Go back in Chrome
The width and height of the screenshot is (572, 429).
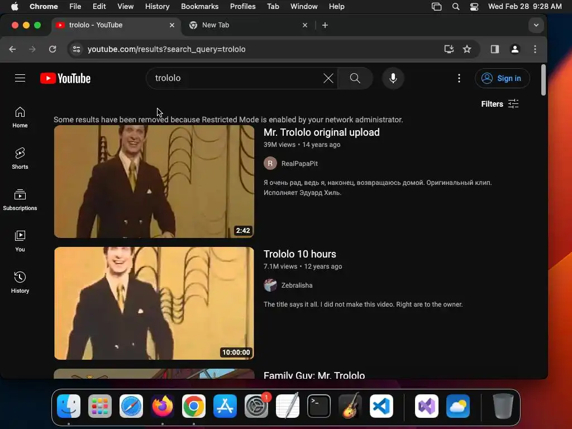(x=12, y=49)
